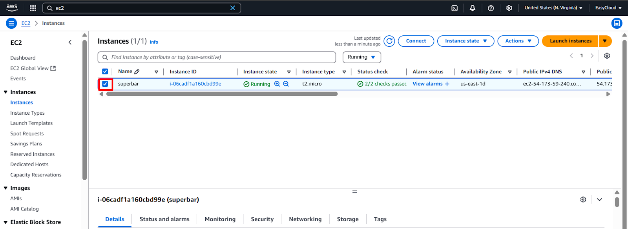This screenshot has height=229, width=628.
Task: Sort by the Instance state column arrow
Action: pos(289,72)
